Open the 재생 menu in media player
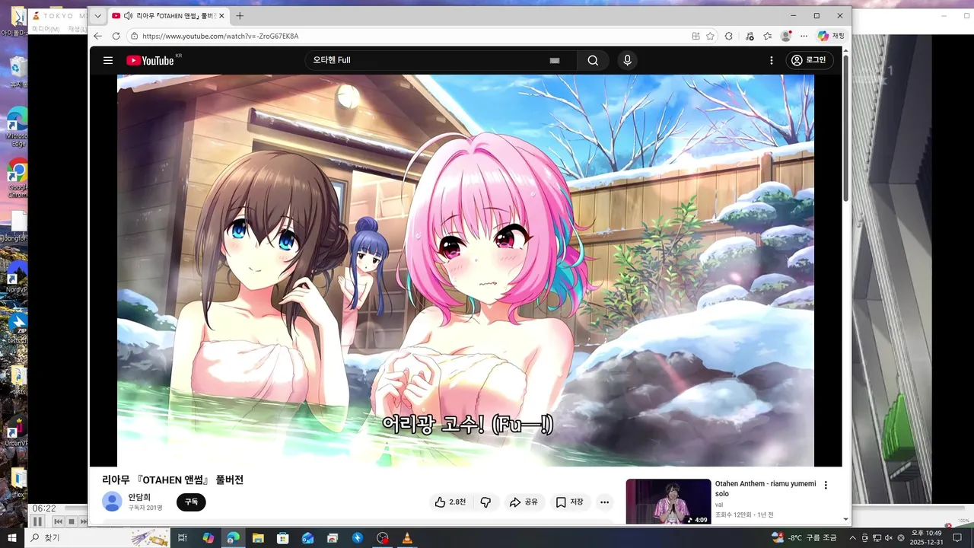The image size is (974, 548). (x=77, y=29)
